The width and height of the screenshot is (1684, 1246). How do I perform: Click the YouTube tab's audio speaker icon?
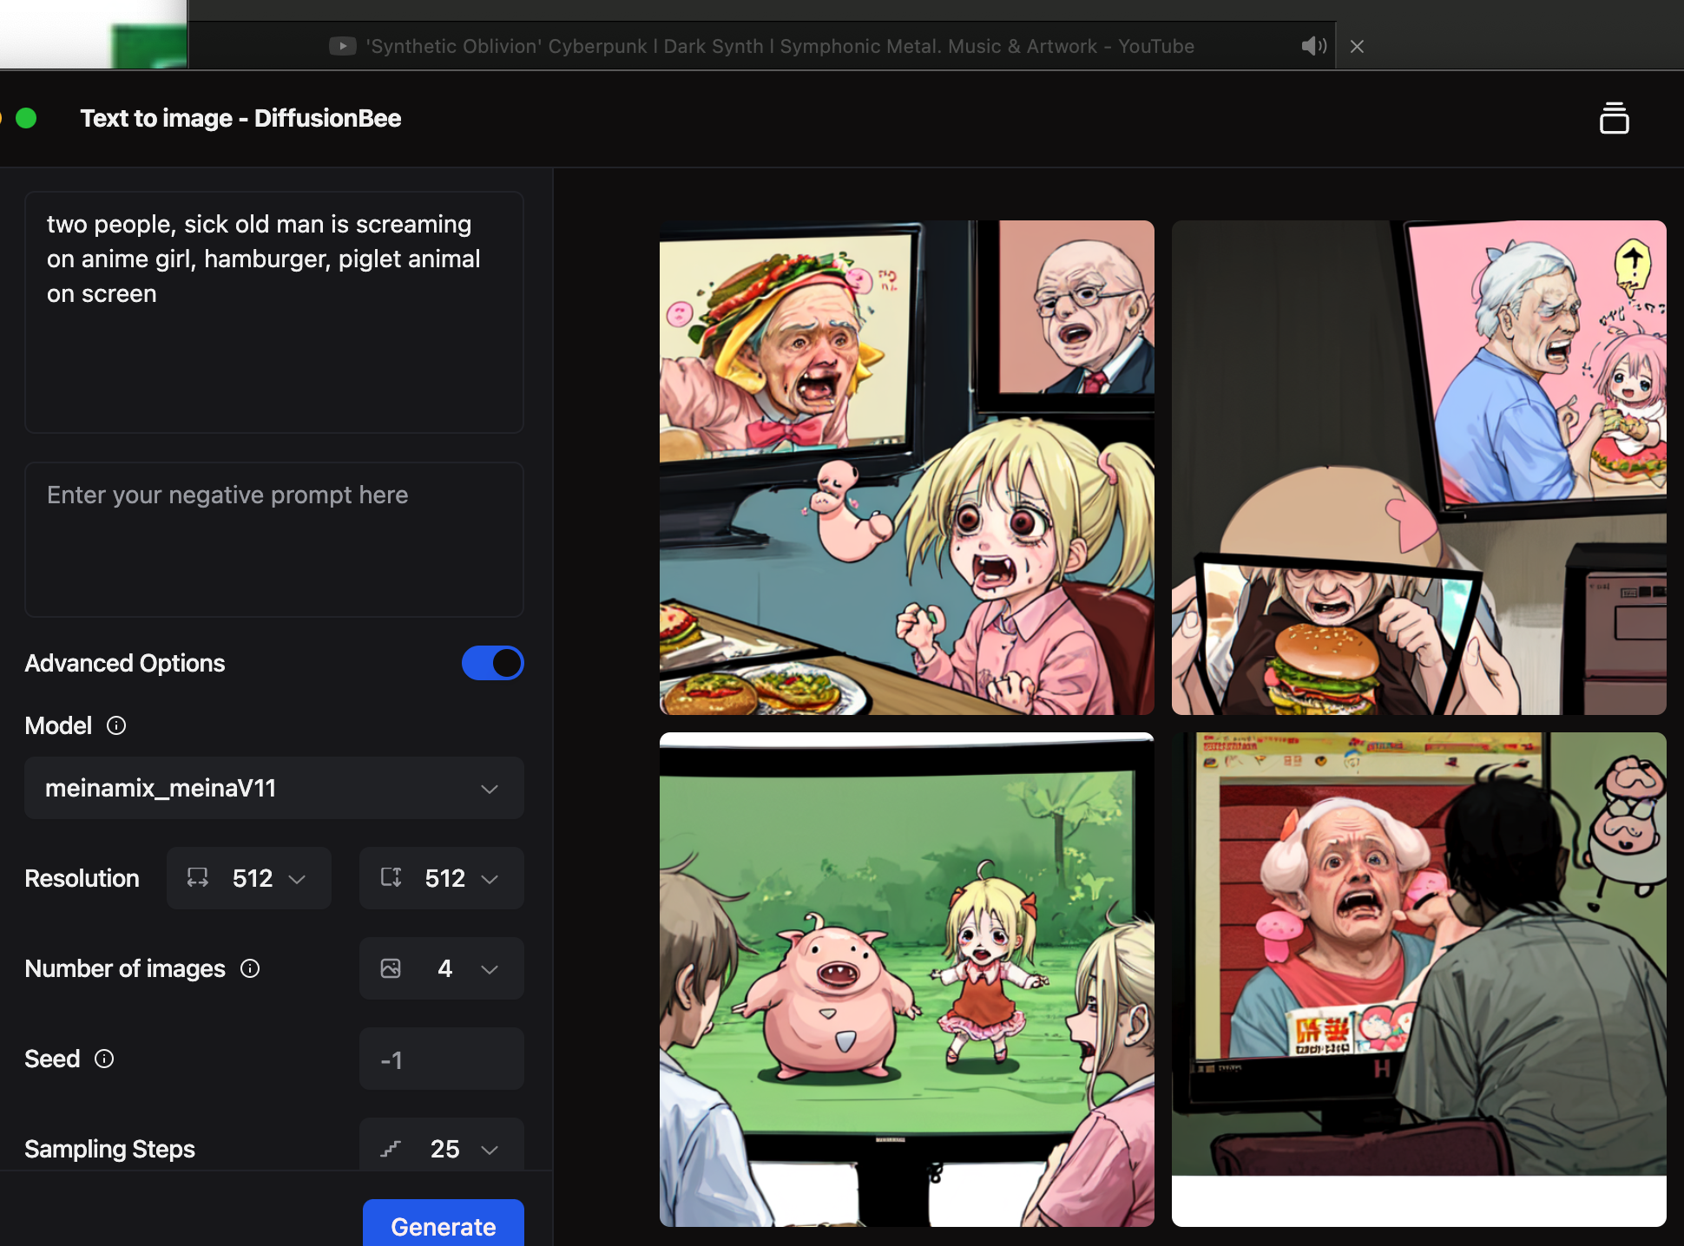[1313, 46]
